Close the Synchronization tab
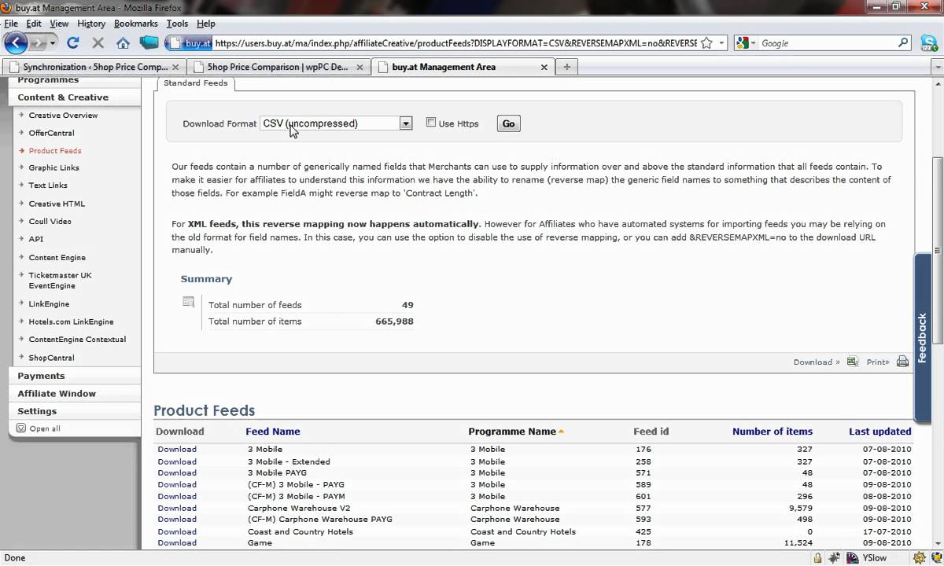This screenshot has height=566, width=944. (175, 67)
